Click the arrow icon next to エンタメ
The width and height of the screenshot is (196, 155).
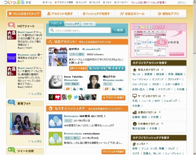[x=147, y=143]
